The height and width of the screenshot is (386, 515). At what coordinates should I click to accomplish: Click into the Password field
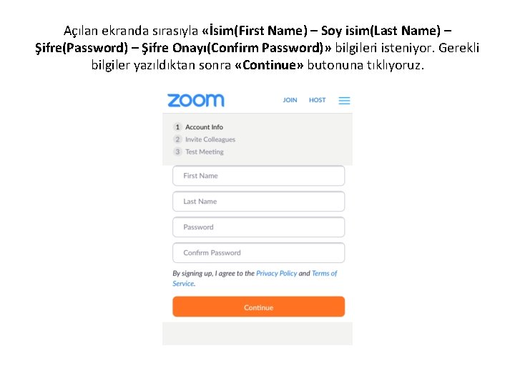tap(258, 227)
